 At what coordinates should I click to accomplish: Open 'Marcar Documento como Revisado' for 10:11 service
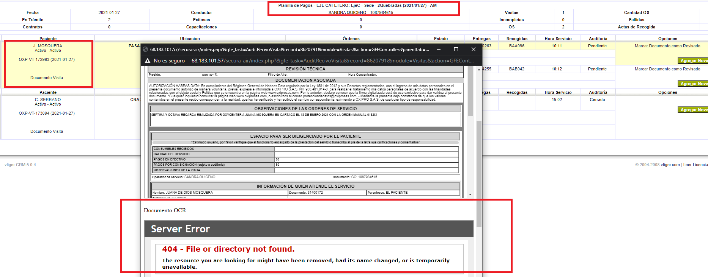667,46
